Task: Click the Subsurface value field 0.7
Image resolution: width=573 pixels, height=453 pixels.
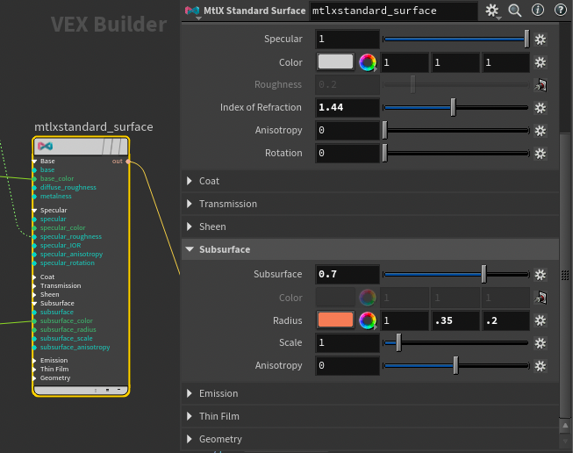Action: click(347, 274)
